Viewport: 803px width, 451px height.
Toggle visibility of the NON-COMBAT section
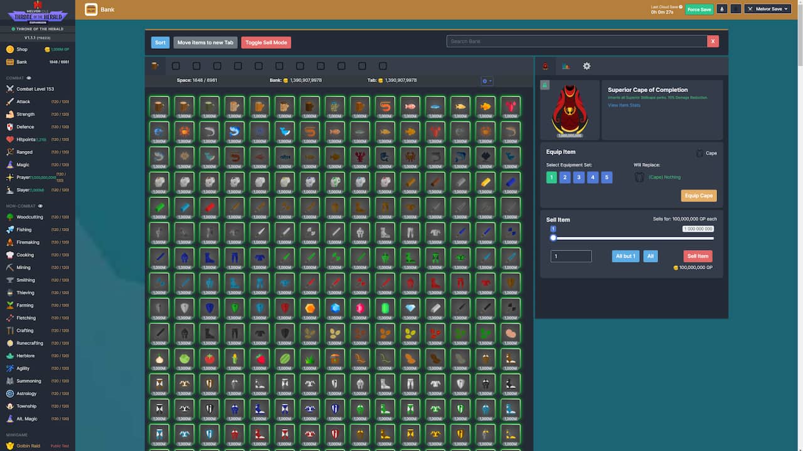[41, 205]
